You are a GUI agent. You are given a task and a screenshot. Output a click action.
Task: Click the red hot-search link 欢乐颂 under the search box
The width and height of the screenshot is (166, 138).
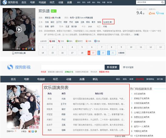(x=43, y=72)
